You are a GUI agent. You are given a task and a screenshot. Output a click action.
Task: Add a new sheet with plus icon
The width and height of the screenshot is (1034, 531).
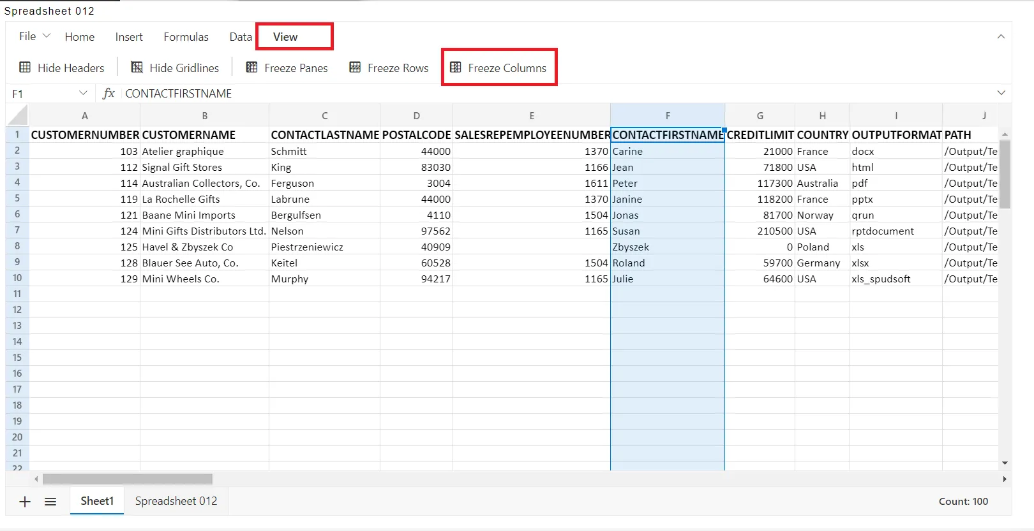(25, 502)
